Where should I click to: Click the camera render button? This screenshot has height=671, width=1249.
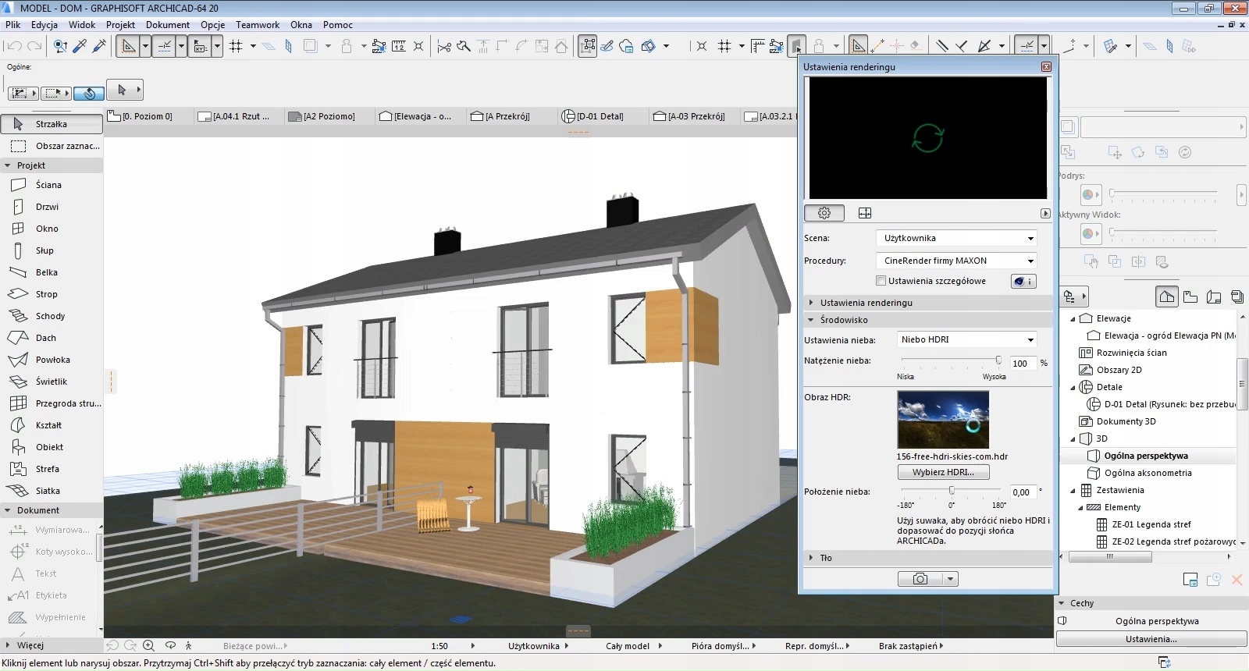coord(920,579)
